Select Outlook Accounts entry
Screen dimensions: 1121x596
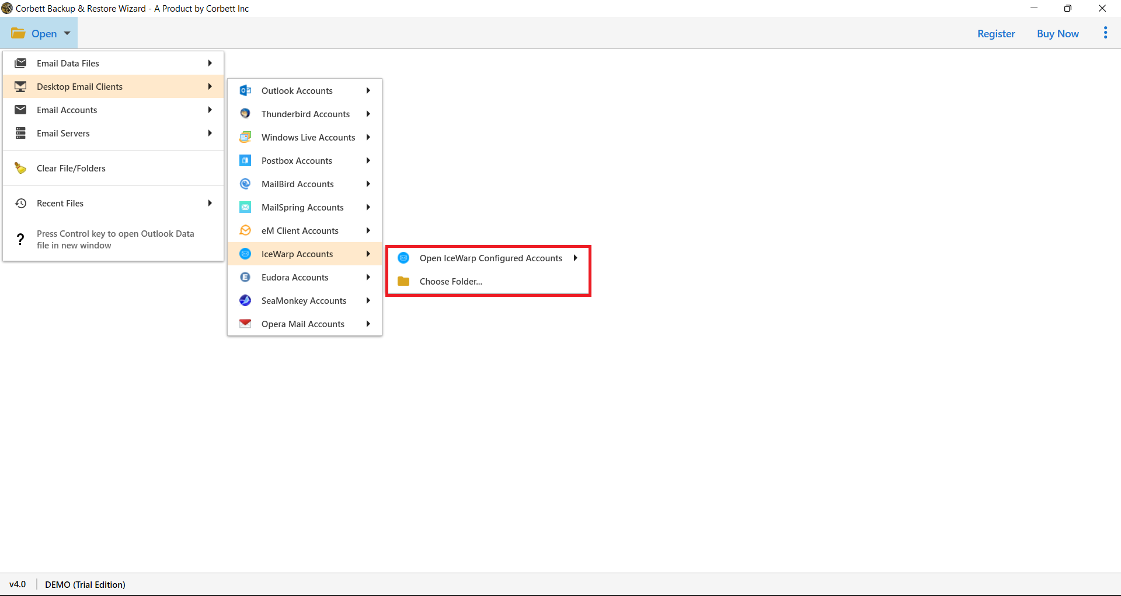pyautogui.click(x=305, y=90)
